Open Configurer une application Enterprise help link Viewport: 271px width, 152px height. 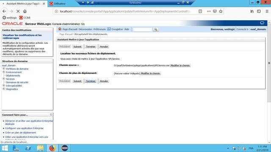[x=24, y=128]
